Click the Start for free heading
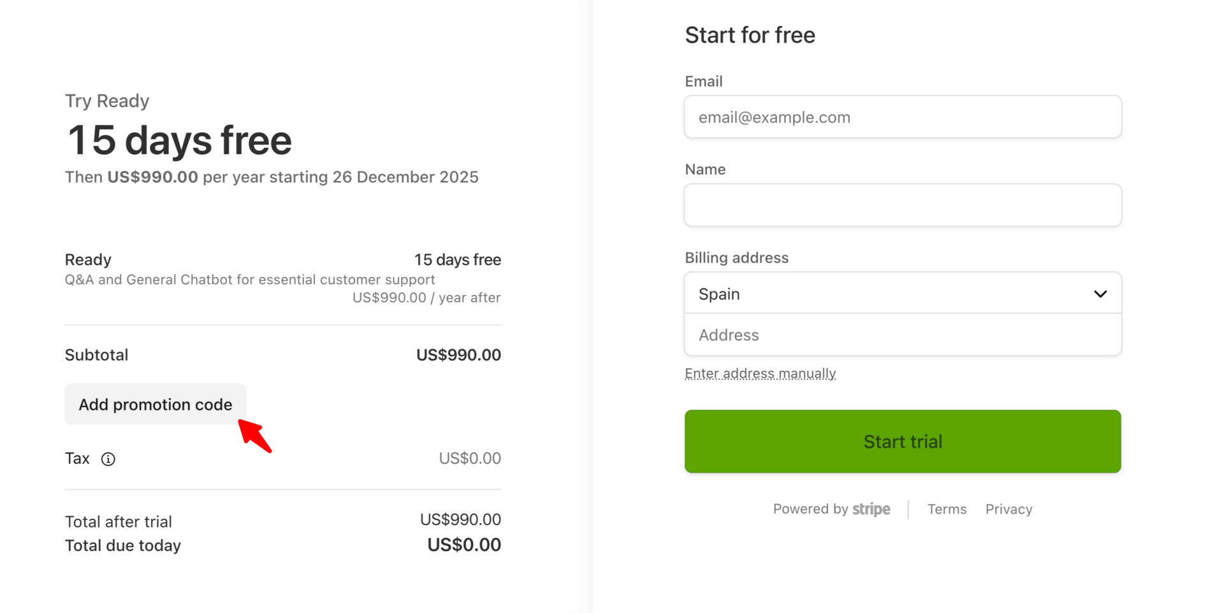1224x613 pixels. click(750, 35)
